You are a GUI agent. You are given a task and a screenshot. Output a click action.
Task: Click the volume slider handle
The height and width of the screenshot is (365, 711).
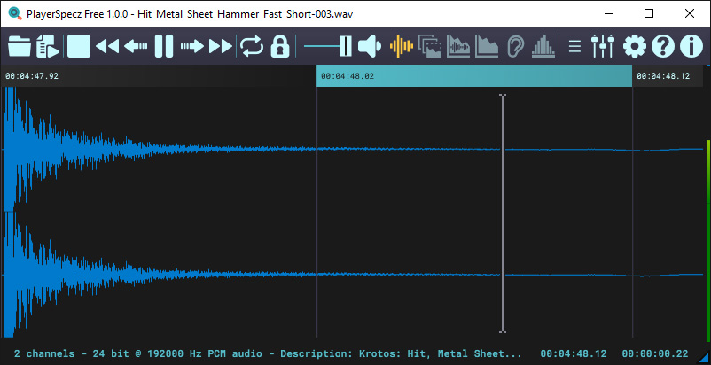[x=344, y=46]
